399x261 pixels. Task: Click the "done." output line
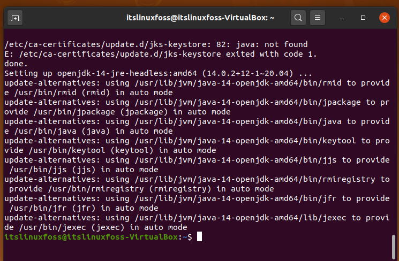coord(16,64)
